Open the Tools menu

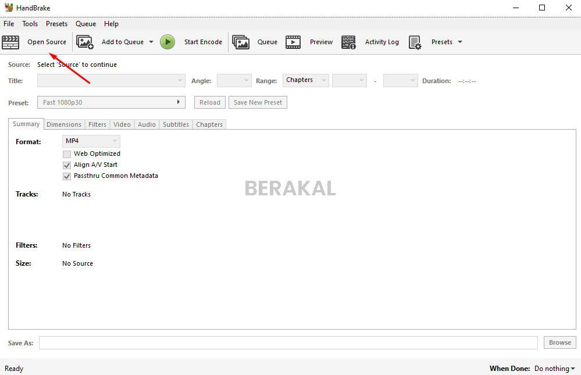coord(30,23)
